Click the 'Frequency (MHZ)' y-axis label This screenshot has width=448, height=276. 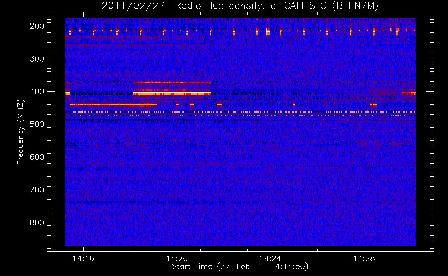pyautogui.click(x=21, y=132)
